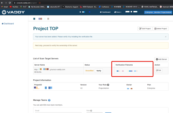Screen dimensions: 173x113
Task: Click the VADDY logo
Action: tap(13, 12)
